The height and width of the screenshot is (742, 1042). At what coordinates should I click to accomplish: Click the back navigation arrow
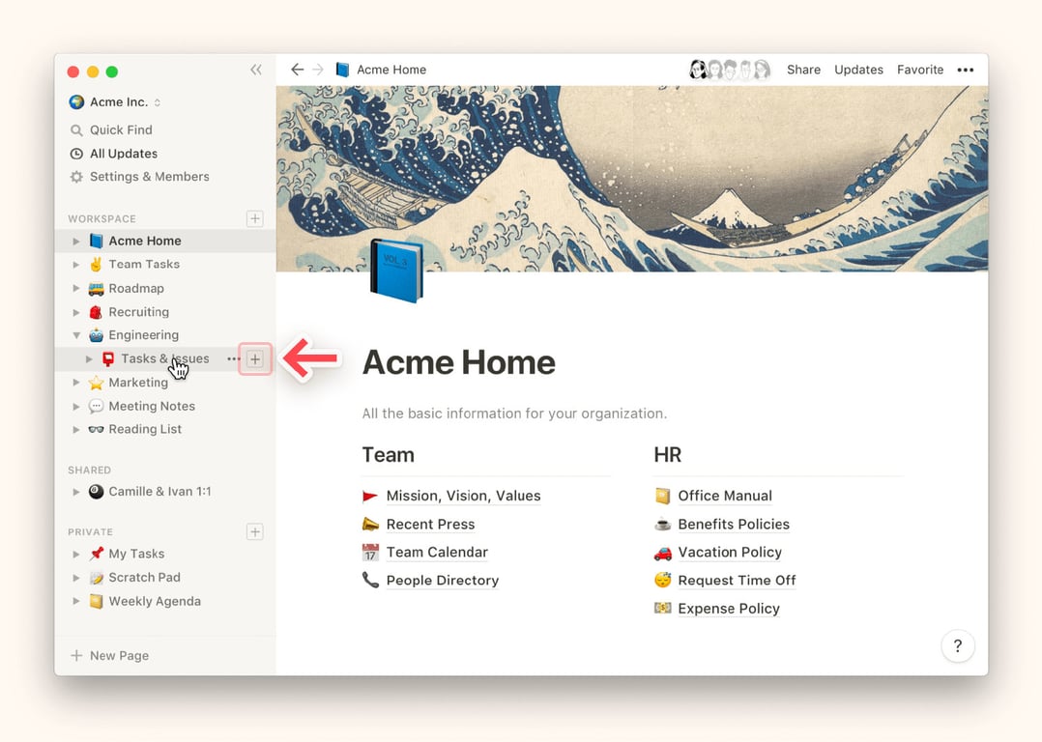click(297, 70)
